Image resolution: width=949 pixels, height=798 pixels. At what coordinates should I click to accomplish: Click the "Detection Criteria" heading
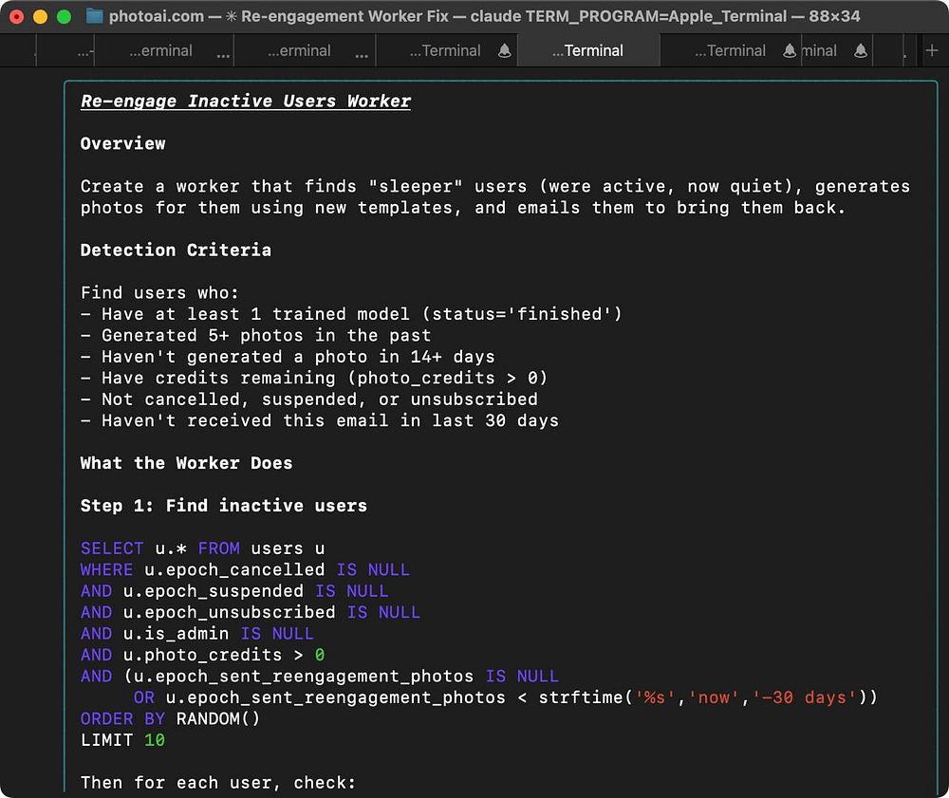click(x=176, y=250)
